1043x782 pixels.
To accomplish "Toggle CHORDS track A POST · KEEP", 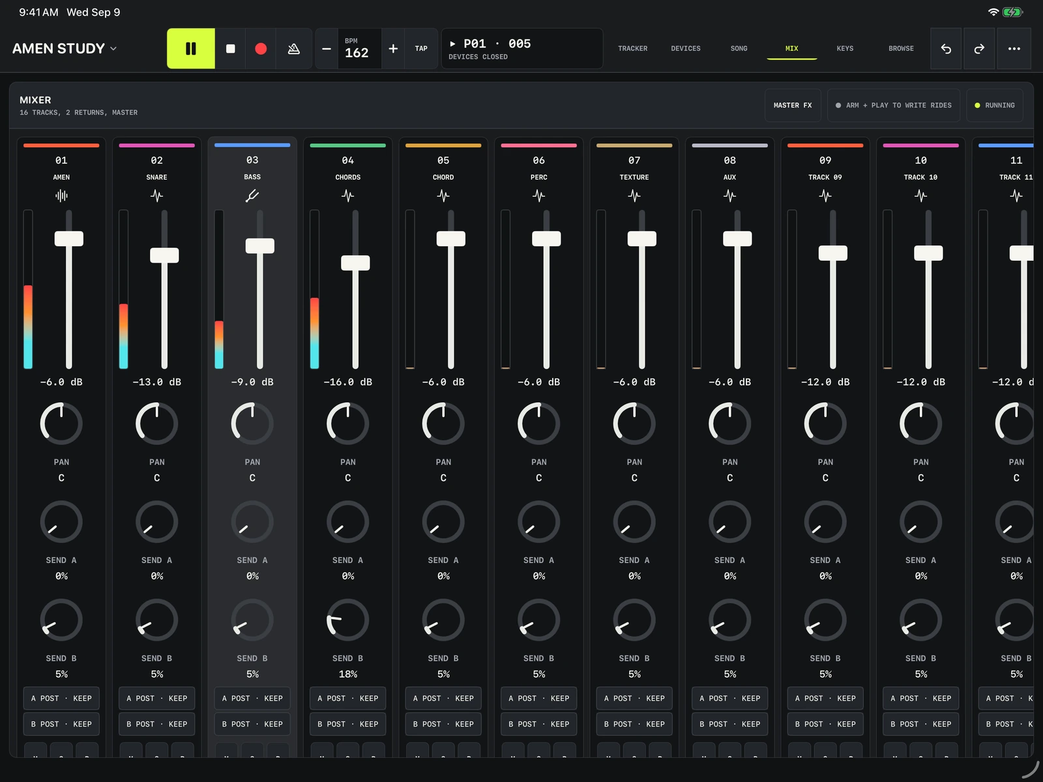I will [348, 698].
